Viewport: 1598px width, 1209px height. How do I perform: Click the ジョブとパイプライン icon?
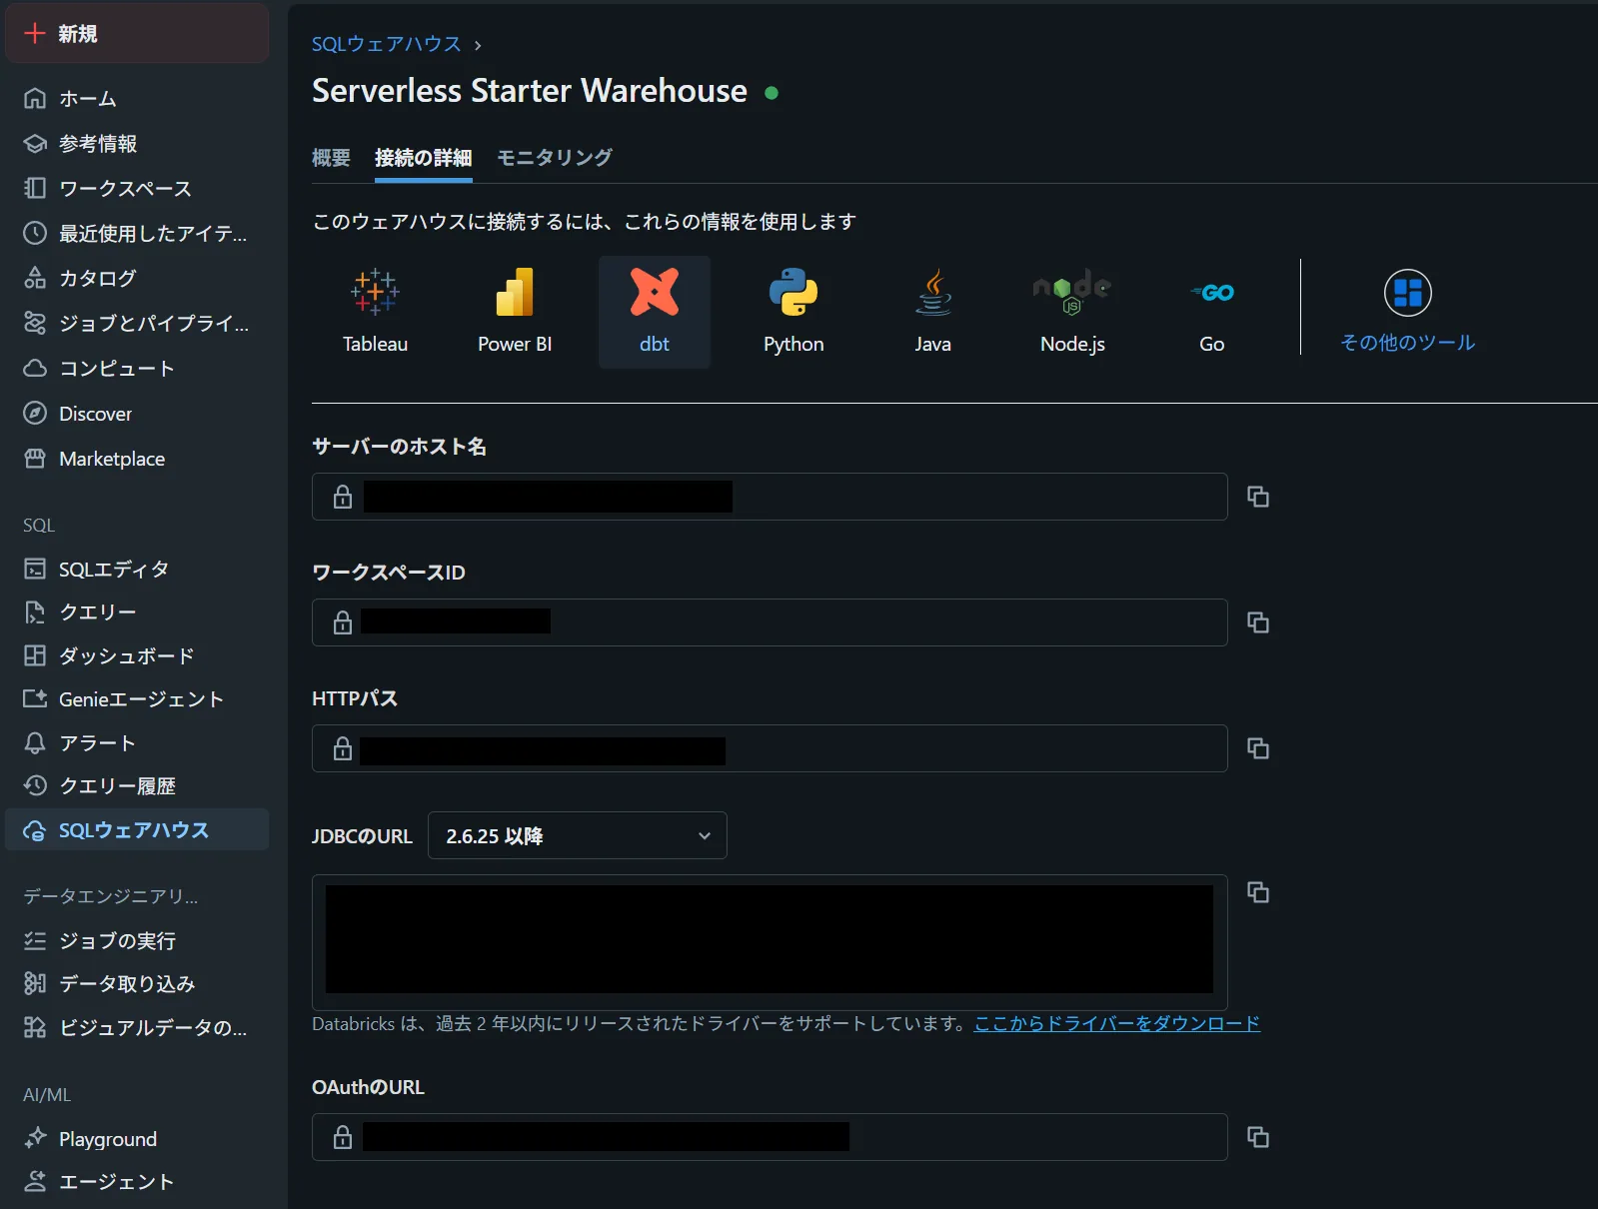coord(35,323)
